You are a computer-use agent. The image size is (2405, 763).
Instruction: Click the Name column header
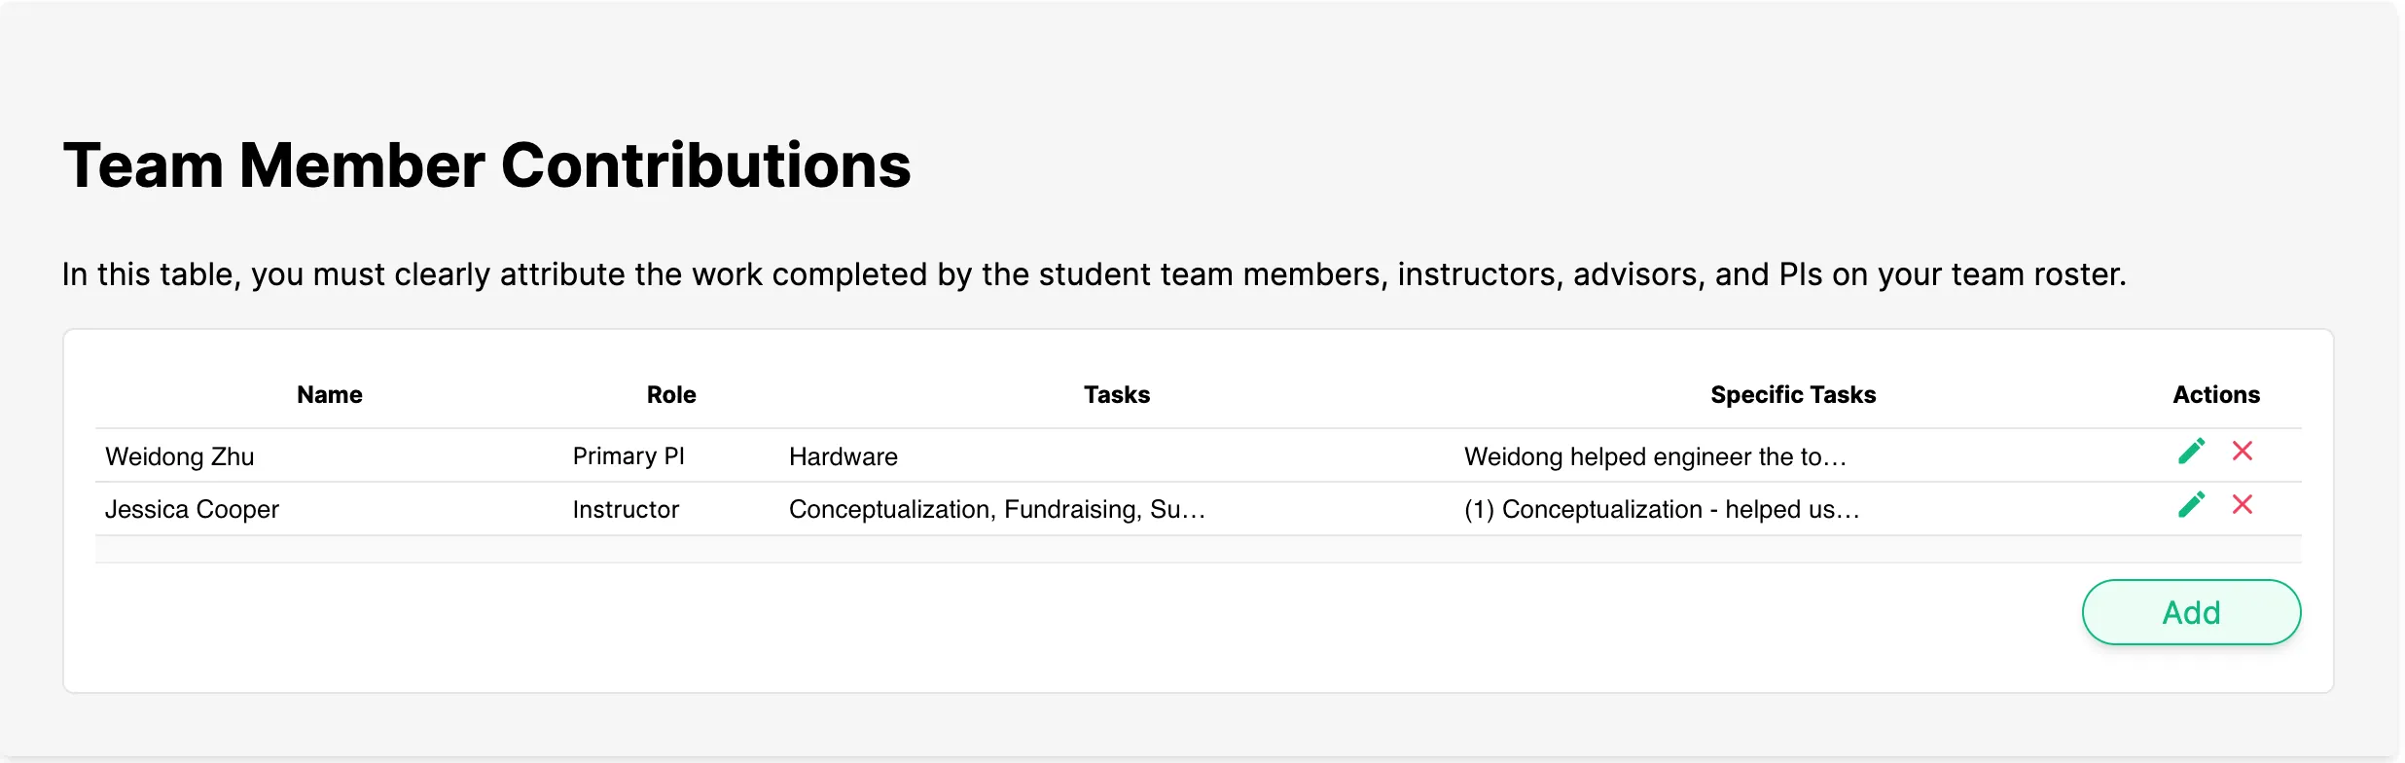[330, 395]
